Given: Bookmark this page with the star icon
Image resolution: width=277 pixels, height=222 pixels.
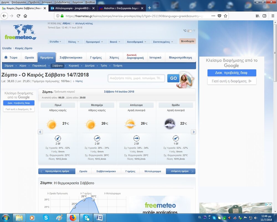Looking at the screenshot, I should pyautogui.click(x=225, y=16).
